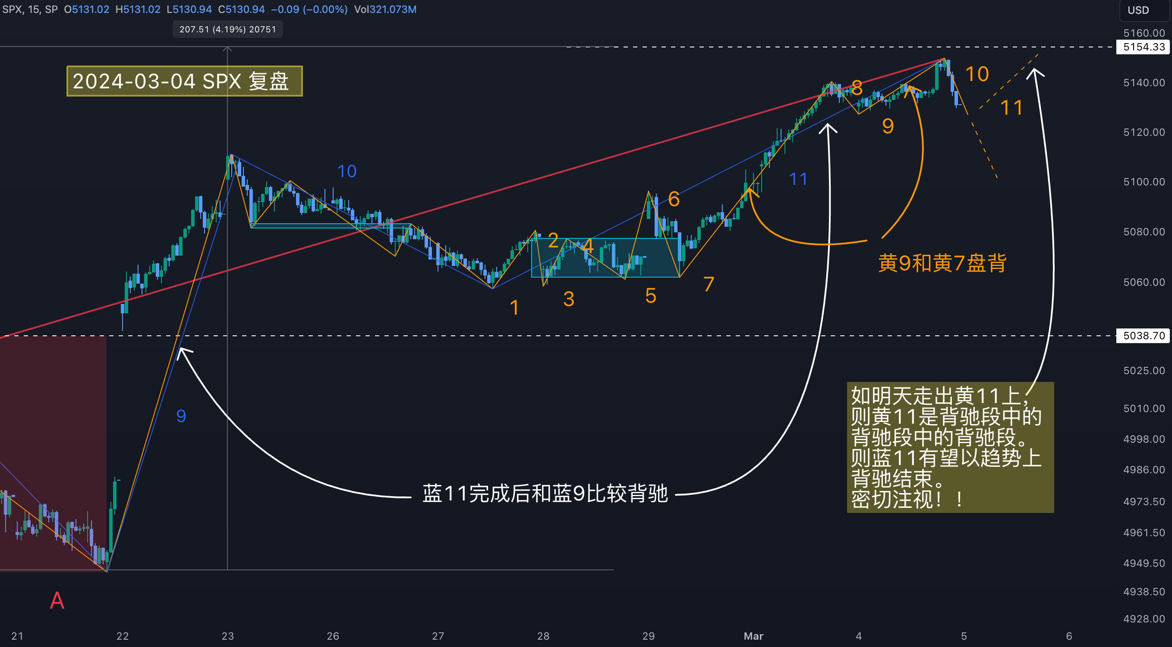Click the Vol 321.073M indicator legend
This screenshot has width=1172, height=647.
click(385, 9)
